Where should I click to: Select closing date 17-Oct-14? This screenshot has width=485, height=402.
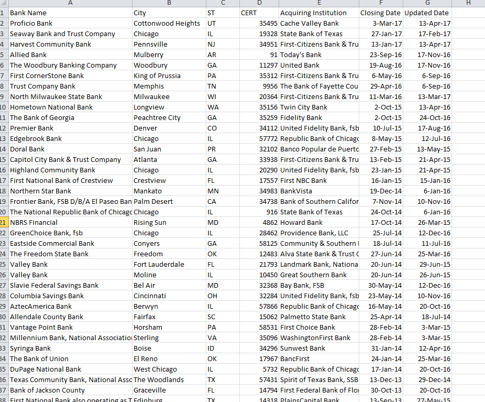[x=381, y=223]
